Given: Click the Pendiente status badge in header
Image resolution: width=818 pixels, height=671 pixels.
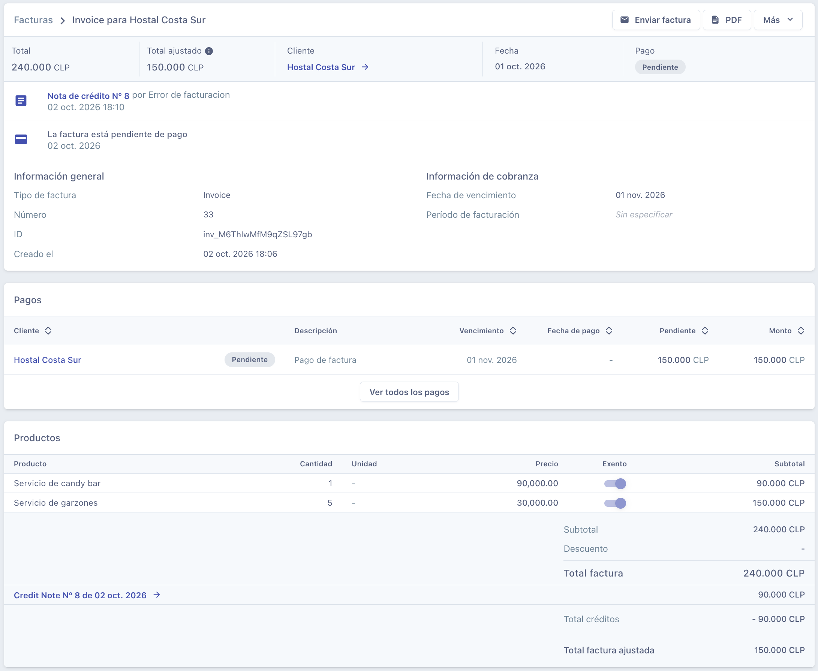Looking at the screenshot, I should [660, 67].
